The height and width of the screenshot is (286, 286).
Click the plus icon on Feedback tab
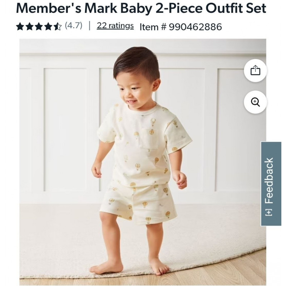(x=269, y=212)
